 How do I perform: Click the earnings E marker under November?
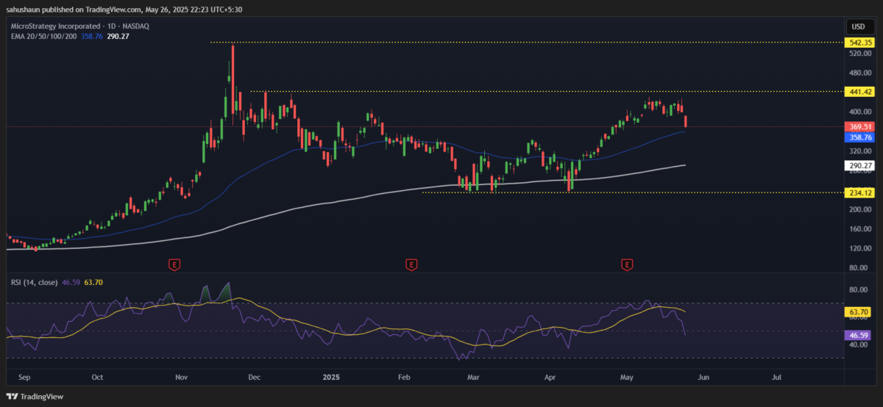point(174,263)
